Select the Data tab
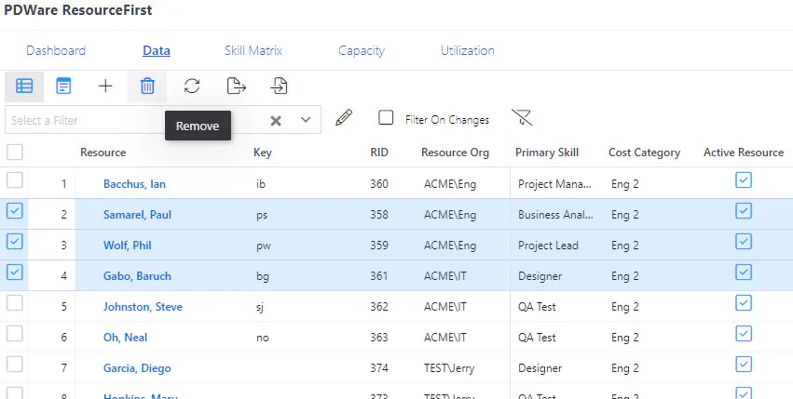This screenshot has height=399, width=793. [157, 50]
